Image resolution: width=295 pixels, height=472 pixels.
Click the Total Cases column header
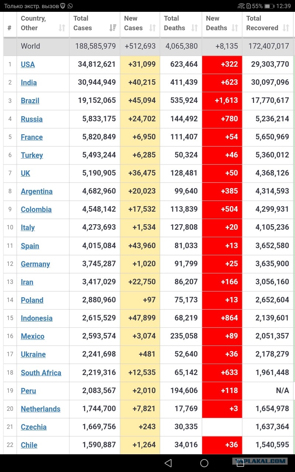pos(95,24)
